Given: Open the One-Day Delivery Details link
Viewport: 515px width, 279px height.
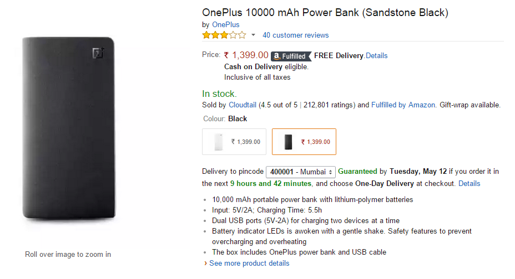Looking at the screenshot, I should (469, 183).
